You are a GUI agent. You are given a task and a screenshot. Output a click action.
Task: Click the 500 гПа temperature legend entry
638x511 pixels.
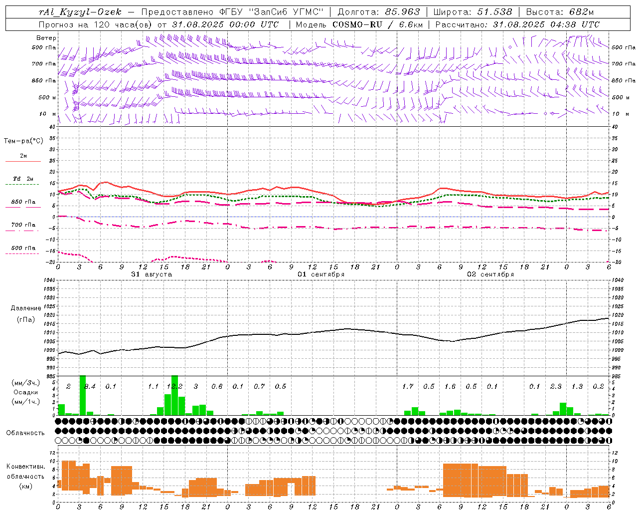click(23, 248)
